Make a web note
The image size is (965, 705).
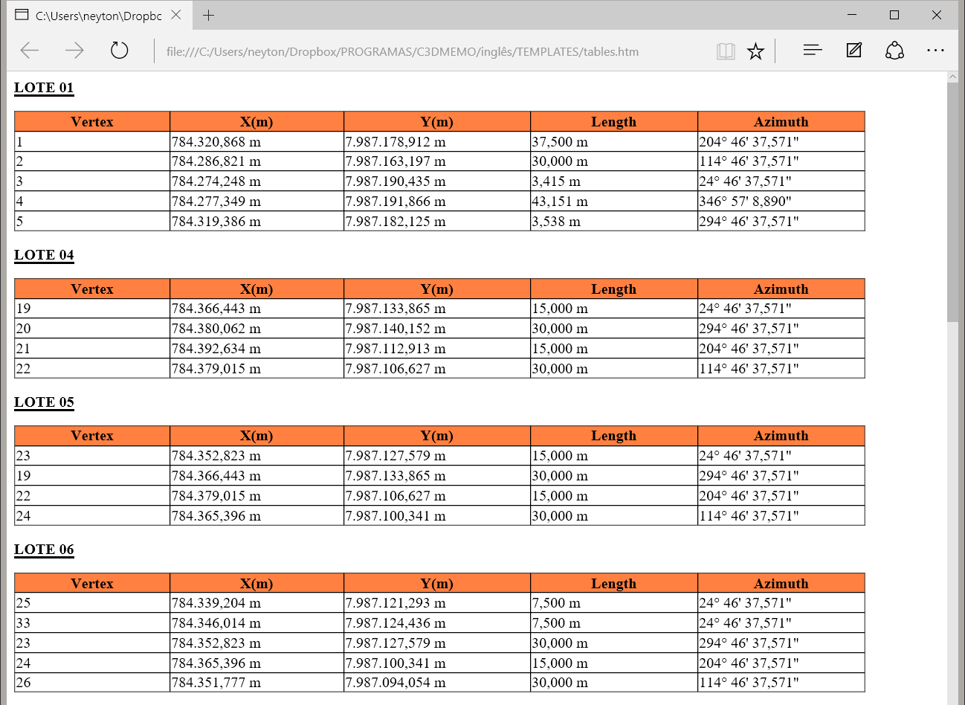click(x=854, y=51)
